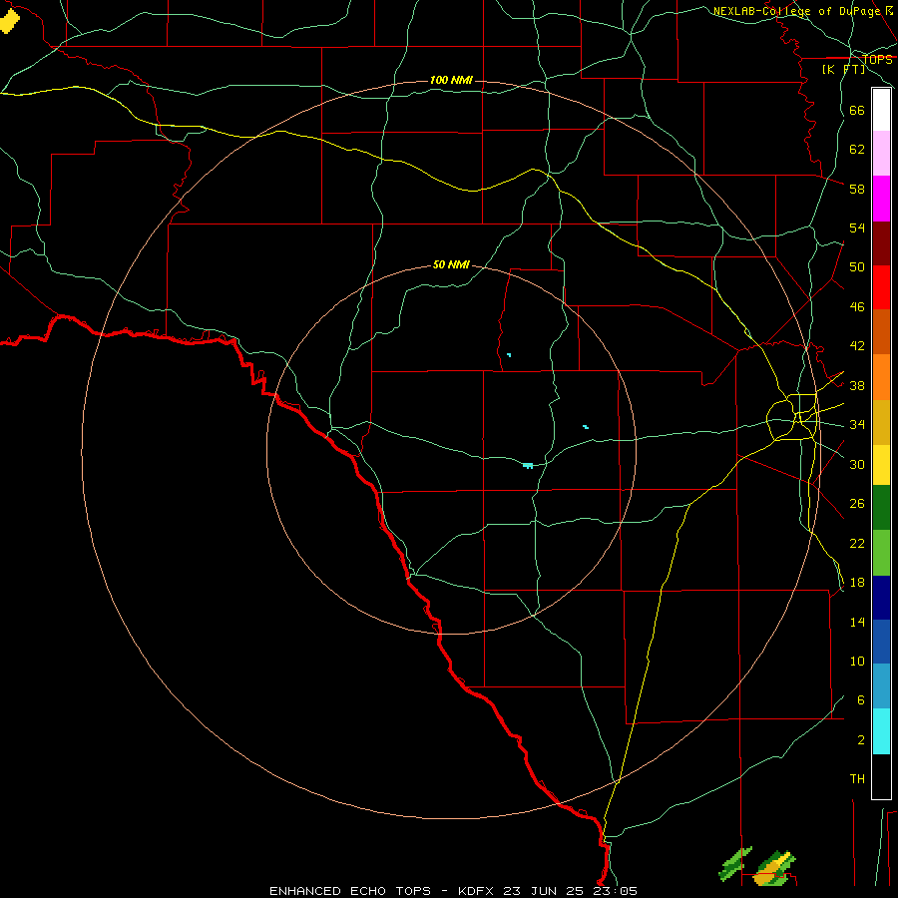
Task: Click the dark red 50 K FT swatch
Action: (881, 243)
